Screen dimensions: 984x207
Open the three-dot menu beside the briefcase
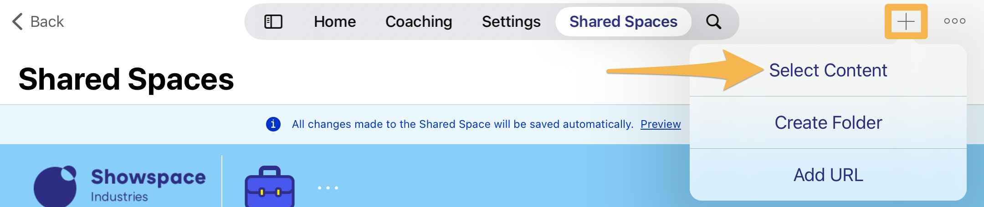[328, 187]
